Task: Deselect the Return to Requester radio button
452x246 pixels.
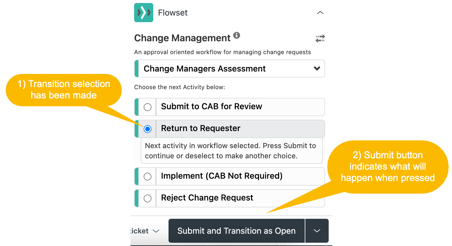Action: 148,129
